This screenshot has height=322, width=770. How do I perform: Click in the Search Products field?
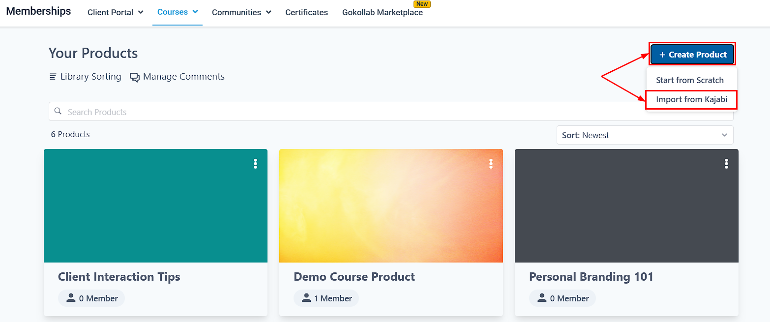[344, 112]
